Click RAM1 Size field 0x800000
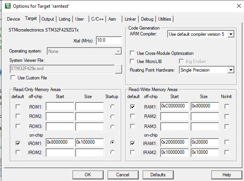 [x=205, y=106]
